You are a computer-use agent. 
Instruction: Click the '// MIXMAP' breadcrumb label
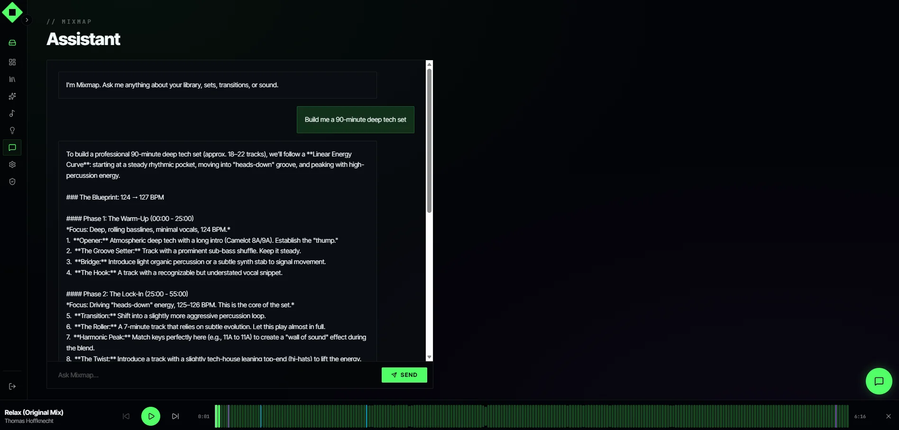[x=69, y=22]
